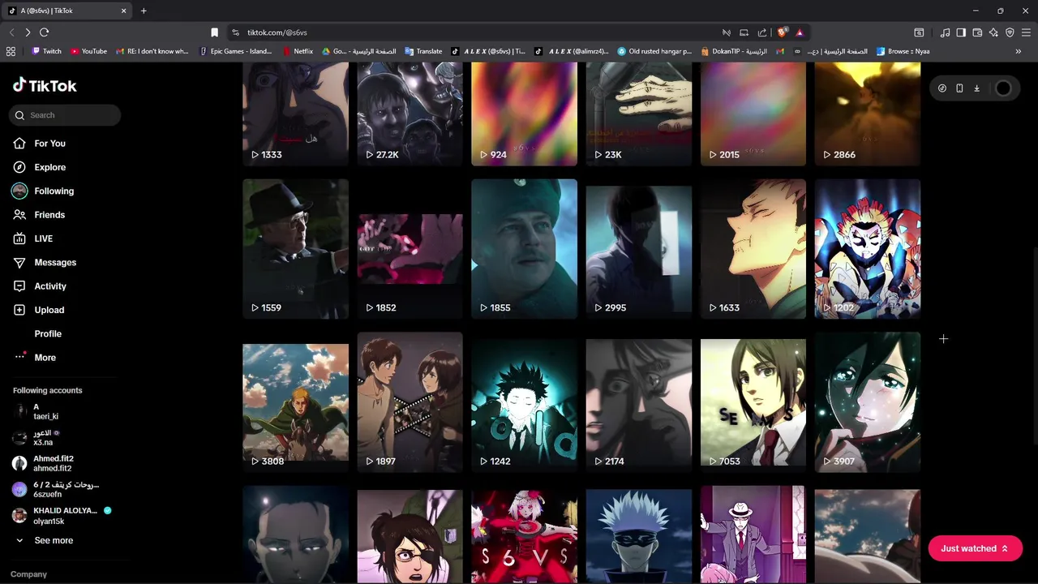This screenshot has width=1038, height=584.
Task: Expand the bookmarks overflow chevron
Action: [1019, 51]
